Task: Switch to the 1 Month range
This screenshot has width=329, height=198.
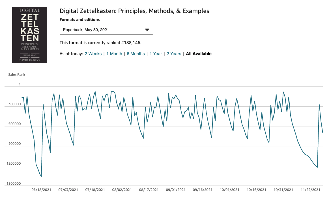Action: tap(114, 54)
